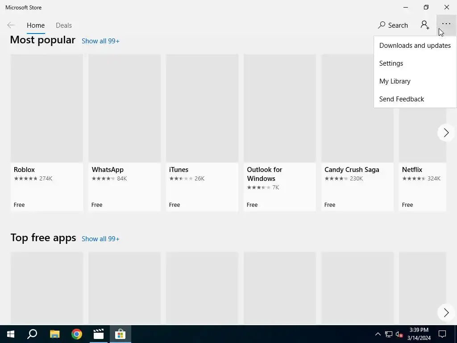Open taskbar search magnifier
457x343 pixels.
32,334
